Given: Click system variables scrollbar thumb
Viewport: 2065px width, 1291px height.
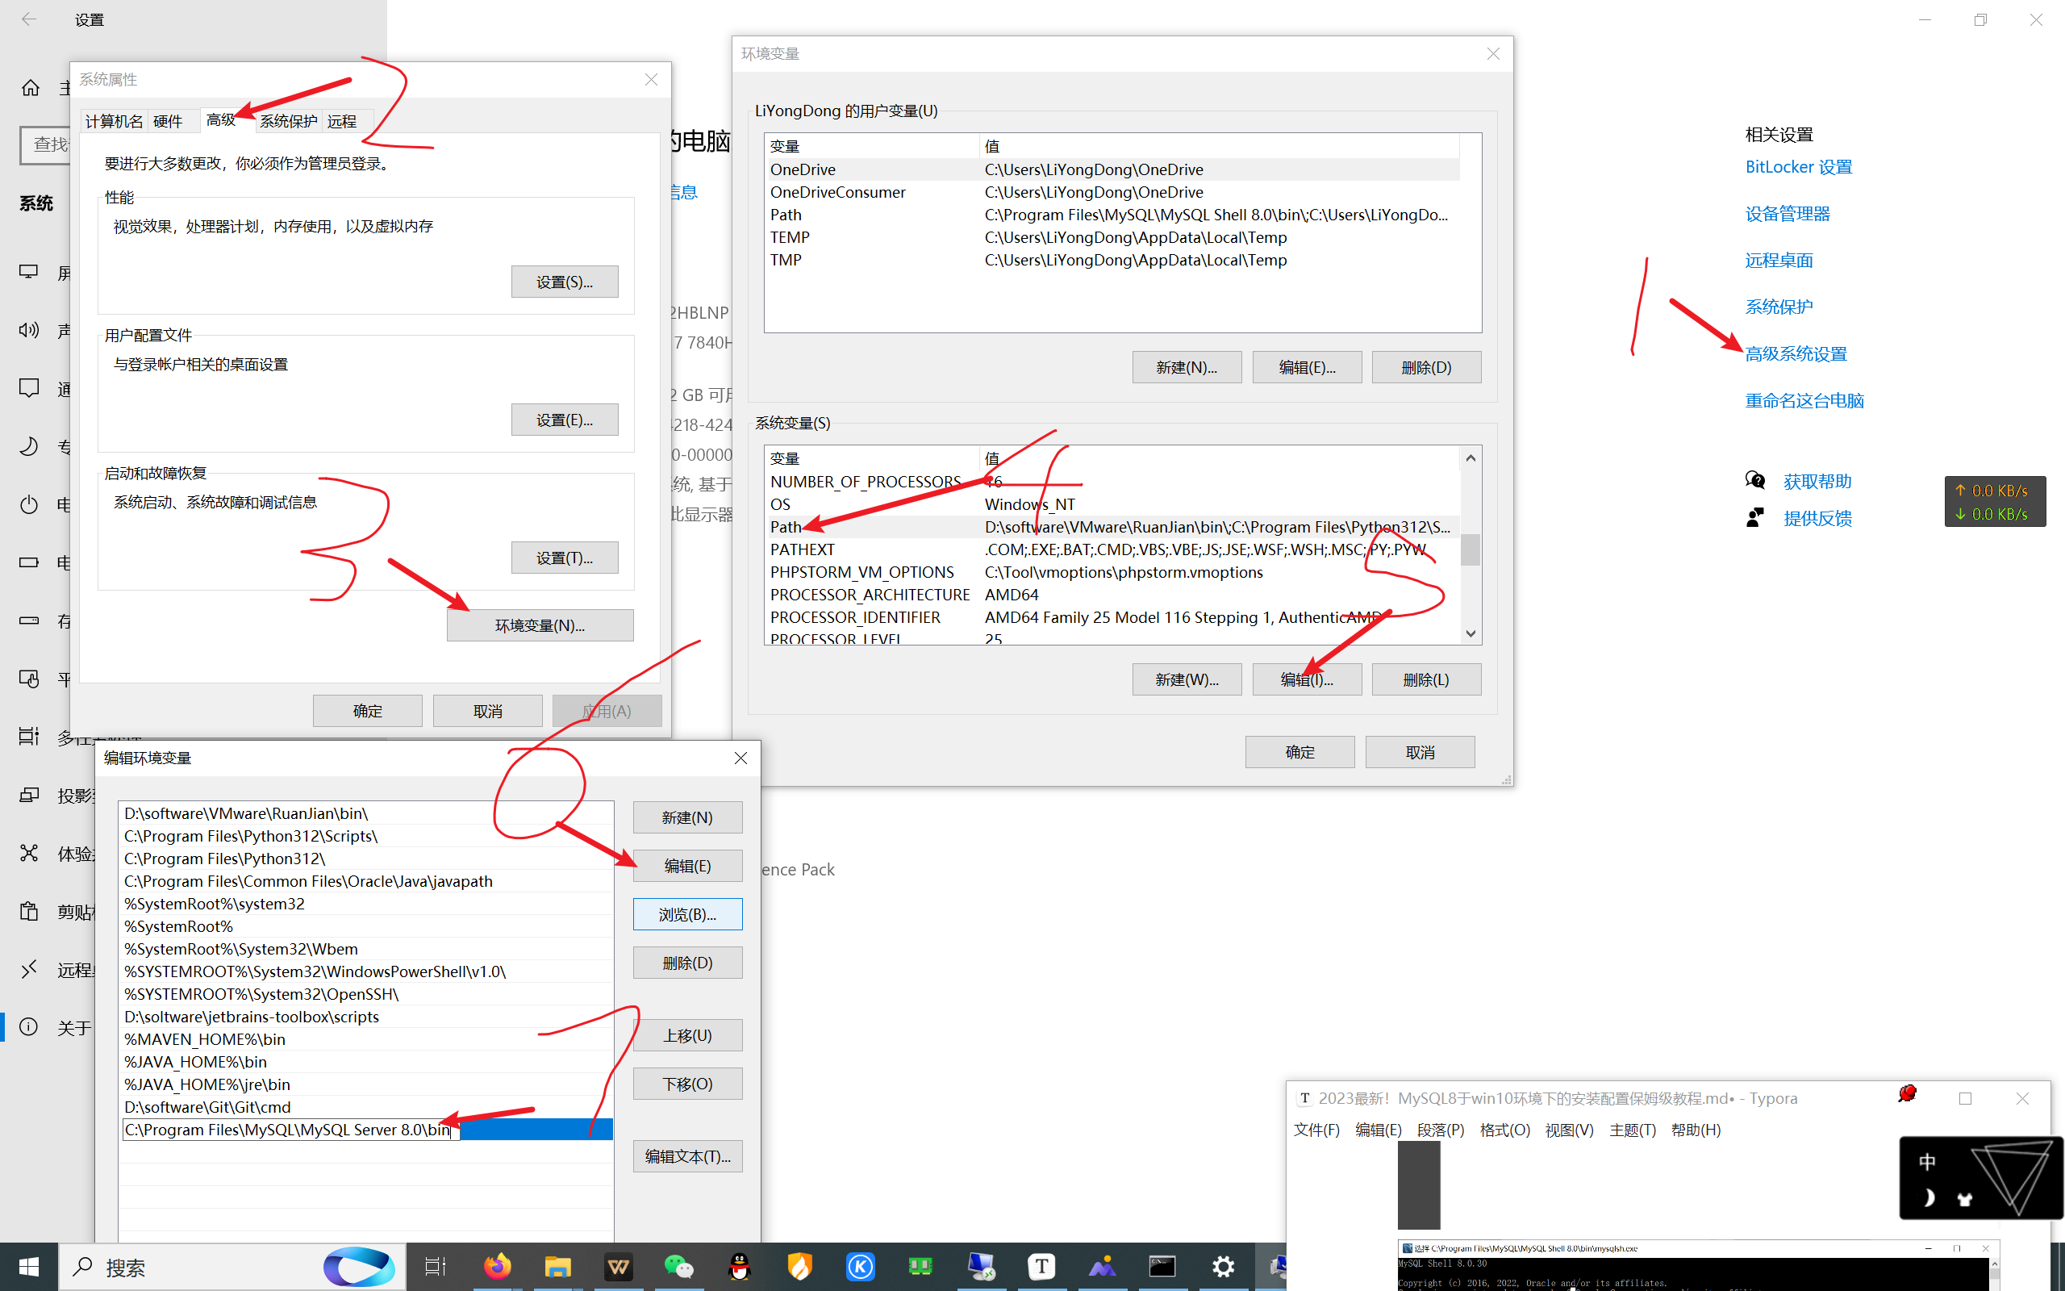Looking at the screenshot, I should (1470, 549).
